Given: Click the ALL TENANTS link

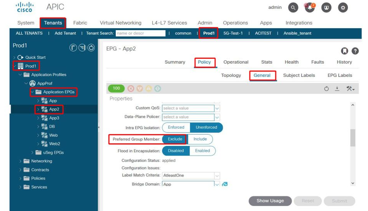Looking at the screenshot, I should coord(29,33).
